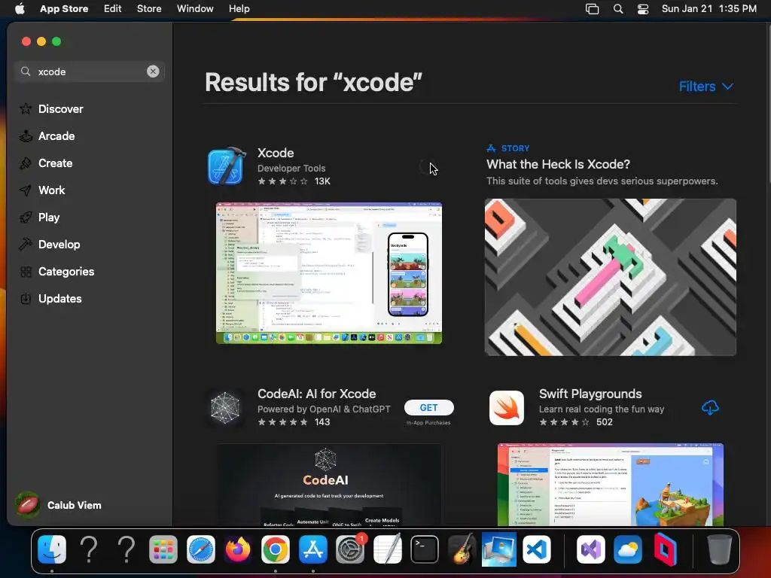Open the Xcode app title
This screenshot has height=578, width=771.
pyautogui.click(x=276, y=153)
